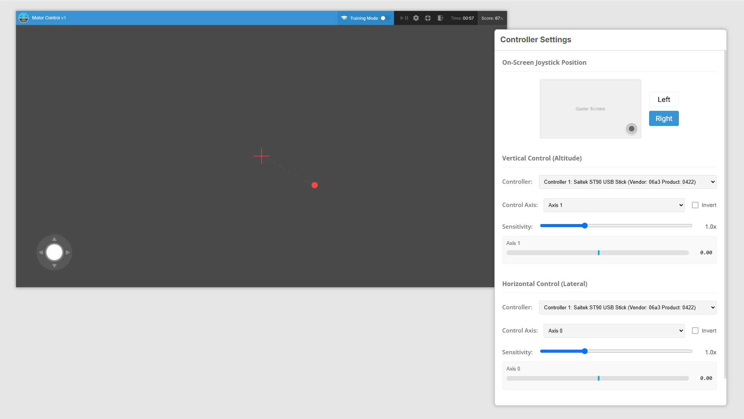The image size is (744, 419).
Task: Check Invert for the Horizontal Control axis
Action: [x=695, y=331]
